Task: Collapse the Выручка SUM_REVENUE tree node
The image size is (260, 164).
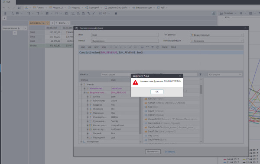Action: click(x=84, y=93)
